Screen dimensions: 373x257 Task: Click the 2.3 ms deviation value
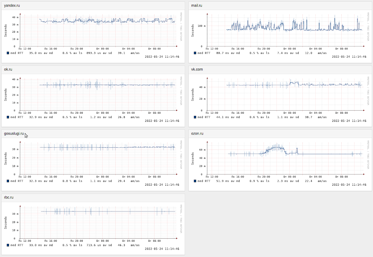tap(283, 181)
